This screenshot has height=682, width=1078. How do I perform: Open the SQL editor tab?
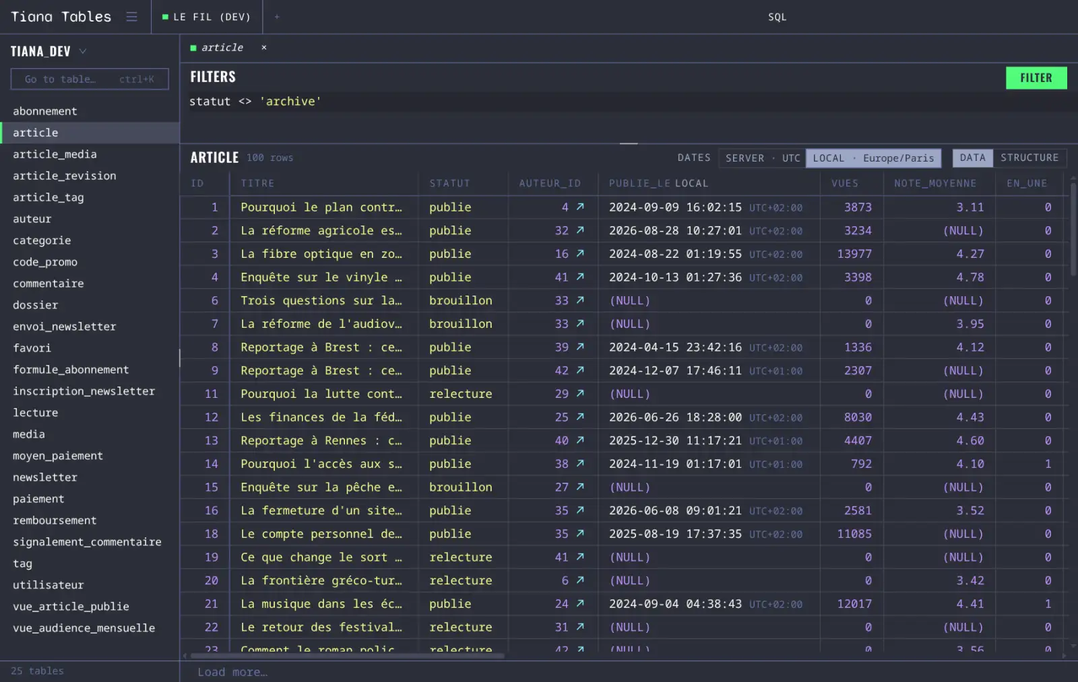coord(777,17)
